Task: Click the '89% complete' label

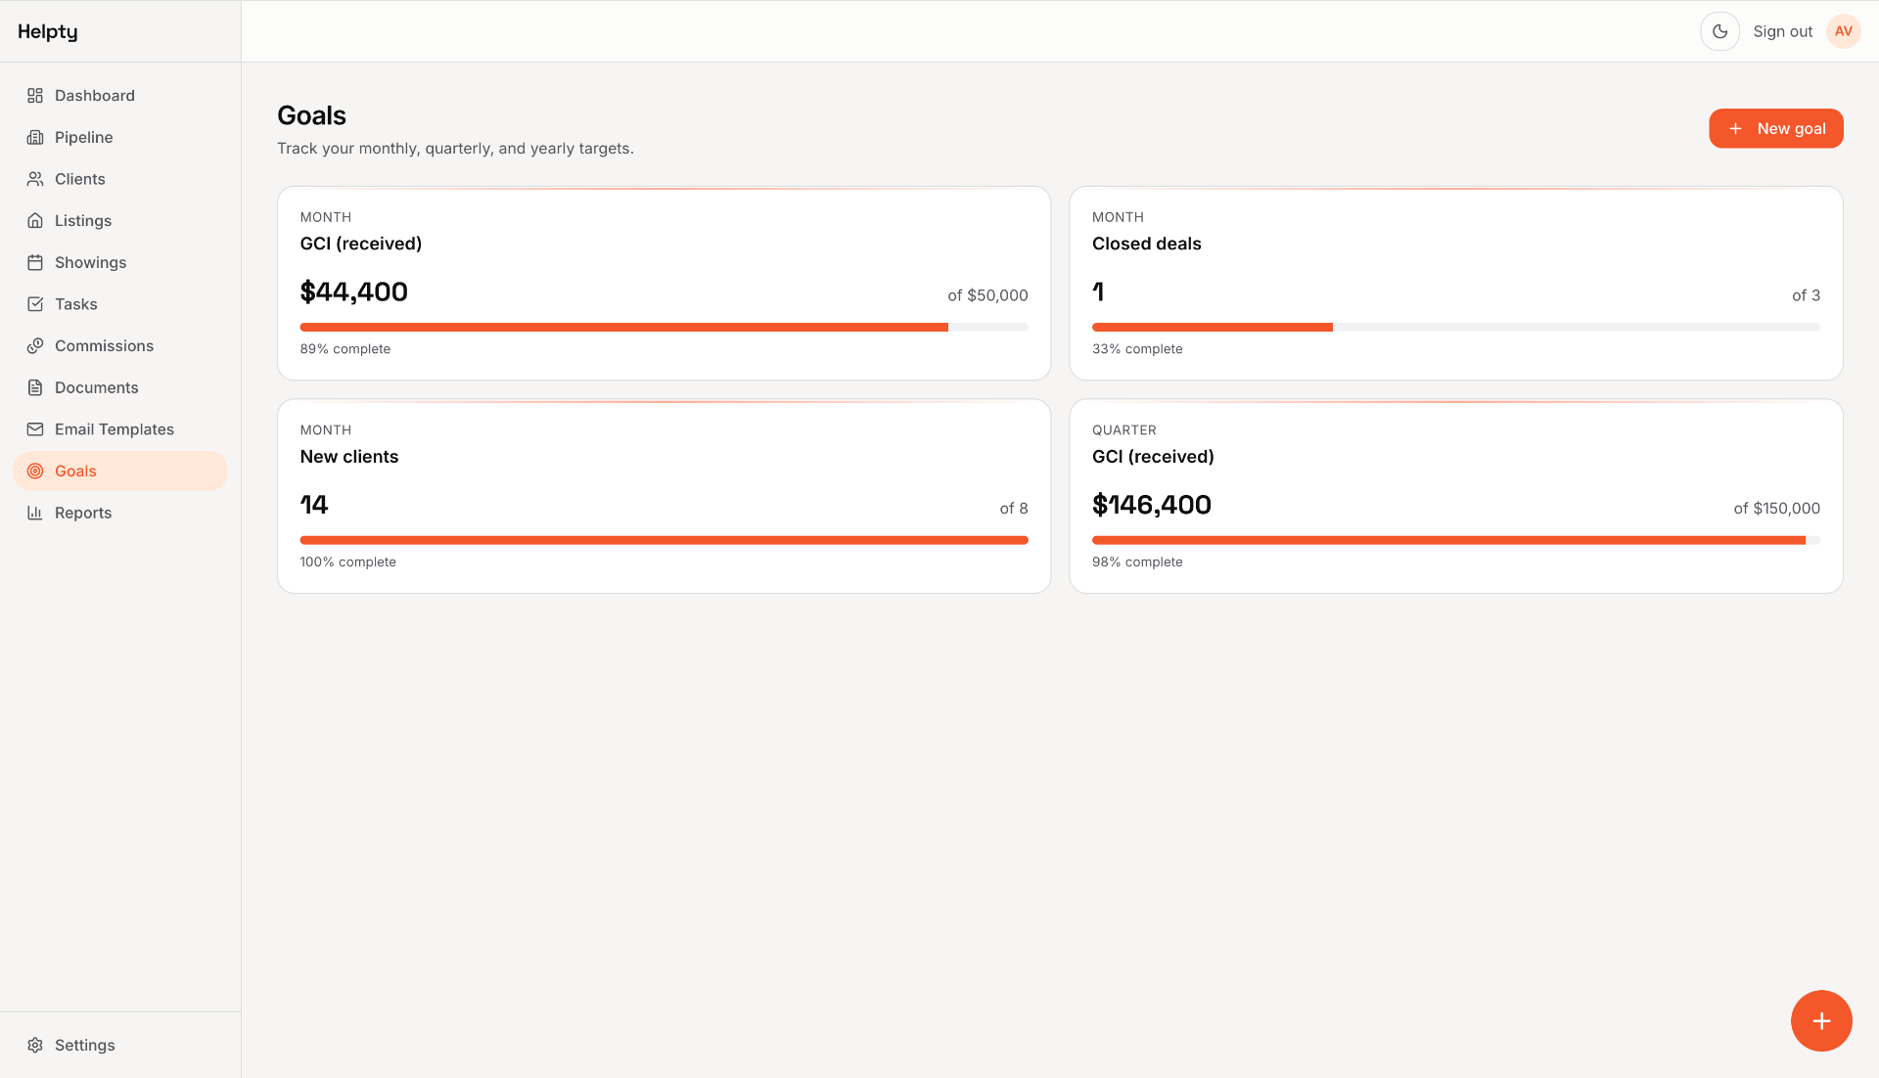Action: [x=345, y=349]
